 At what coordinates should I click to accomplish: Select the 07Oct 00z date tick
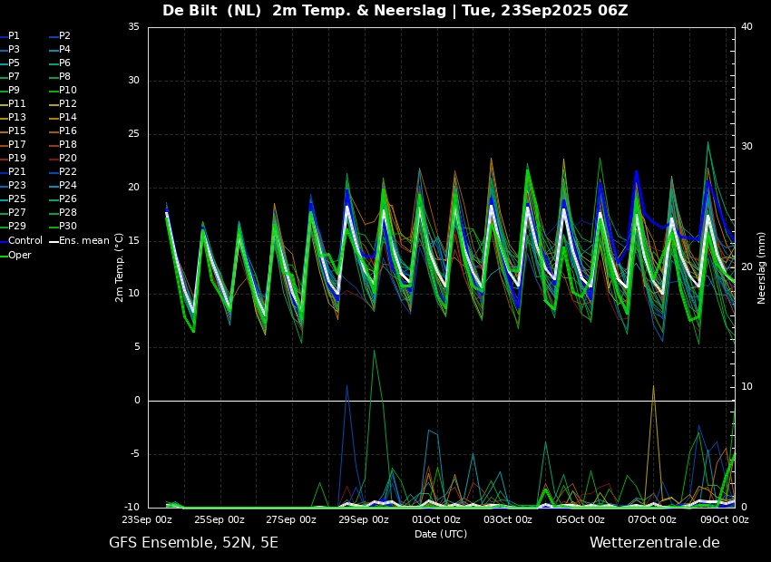tap(652, 520)
